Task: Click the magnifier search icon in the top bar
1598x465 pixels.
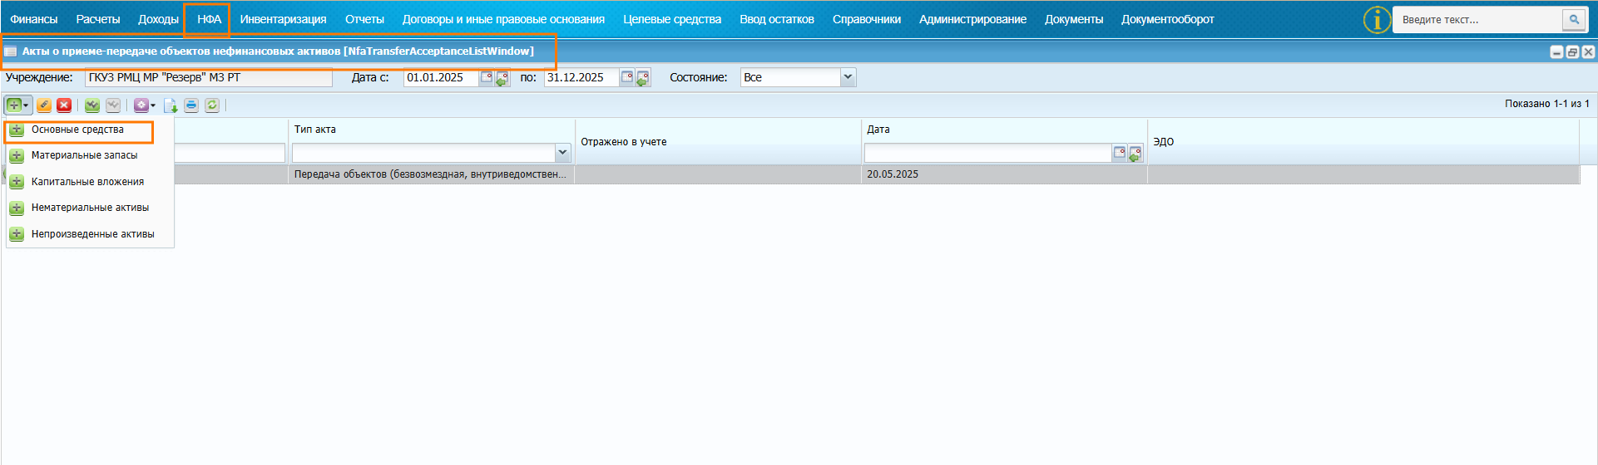Action: point(1574,19)
